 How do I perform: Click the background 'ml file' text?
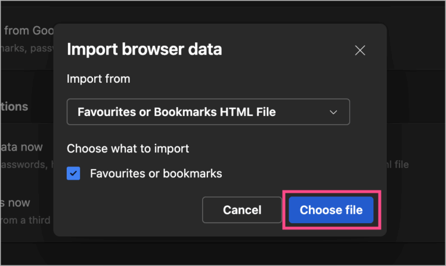pos(396,165)
